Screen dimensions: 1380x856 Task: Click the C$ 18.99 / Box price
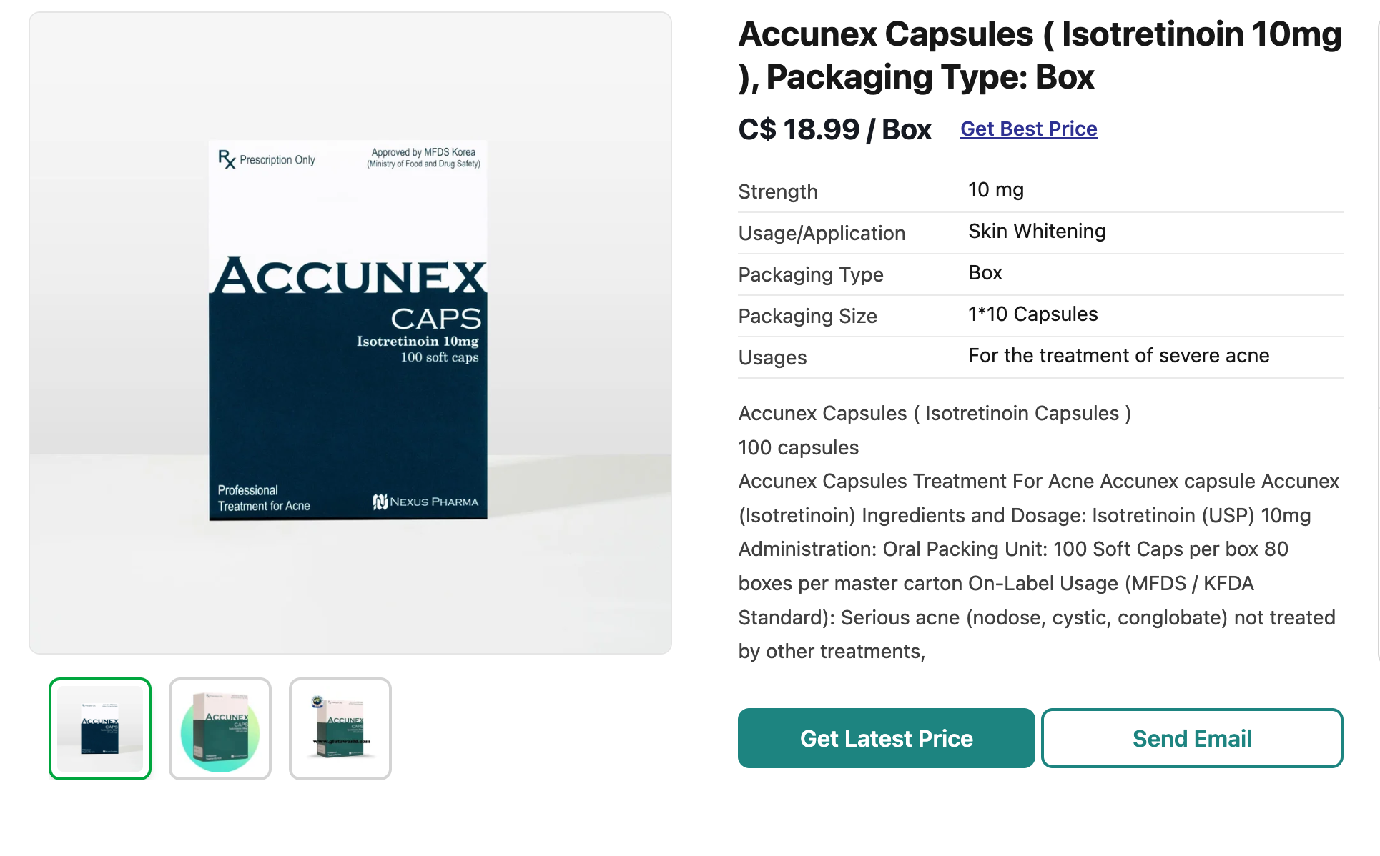click(834, 129)
